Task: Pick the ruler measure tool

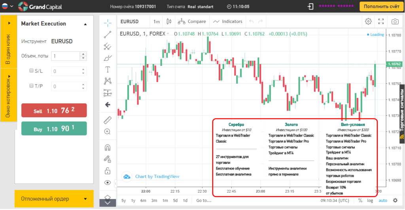Action: click(x=107, y=120)
